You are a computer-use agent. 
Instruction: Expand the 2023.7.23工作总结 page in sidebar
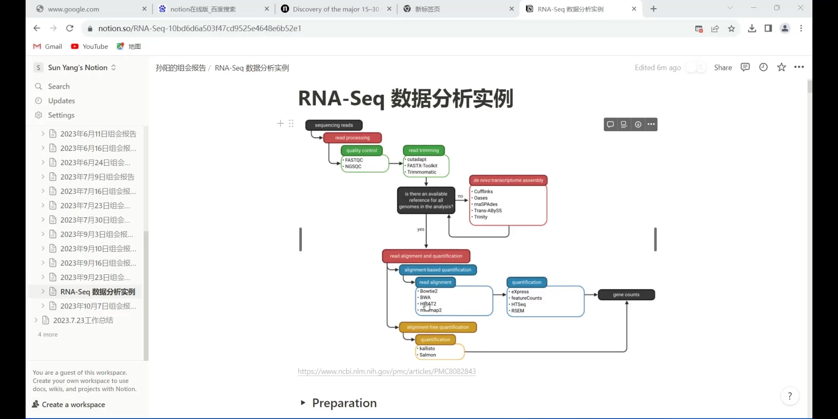point(36,320)
